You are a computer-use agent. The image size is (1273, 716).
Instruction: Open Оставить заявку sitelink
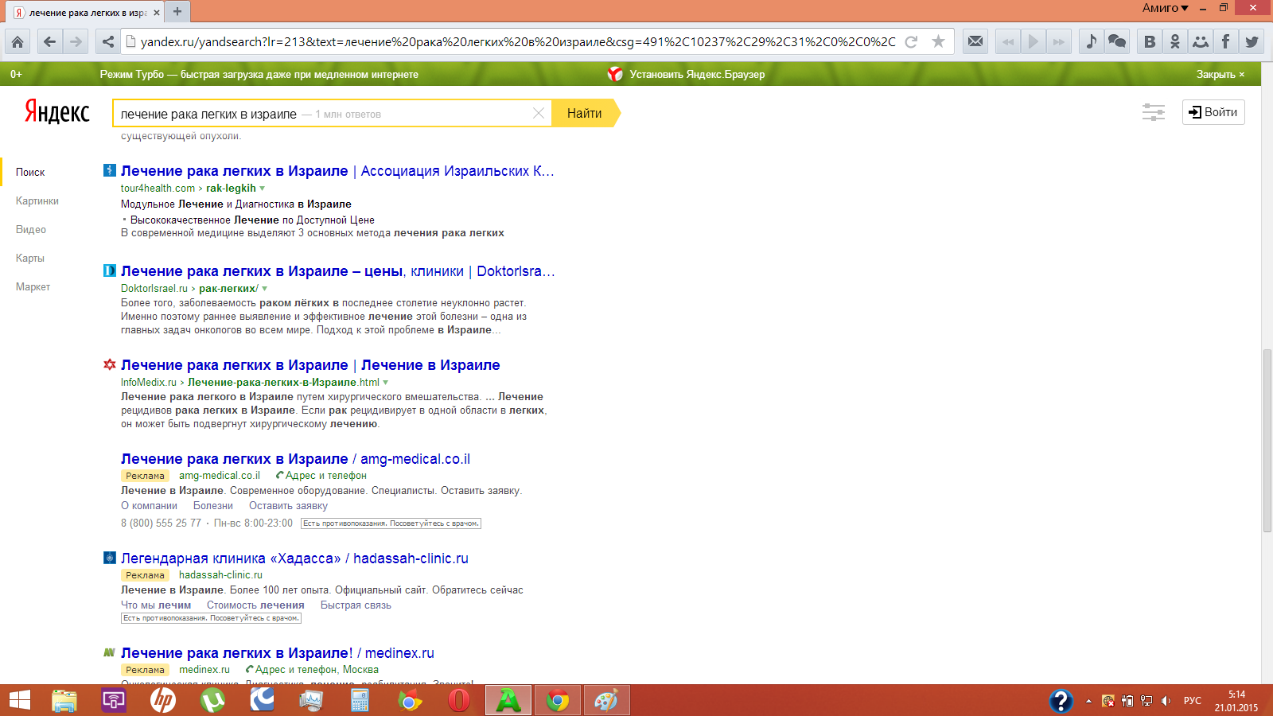coord(288,506)
